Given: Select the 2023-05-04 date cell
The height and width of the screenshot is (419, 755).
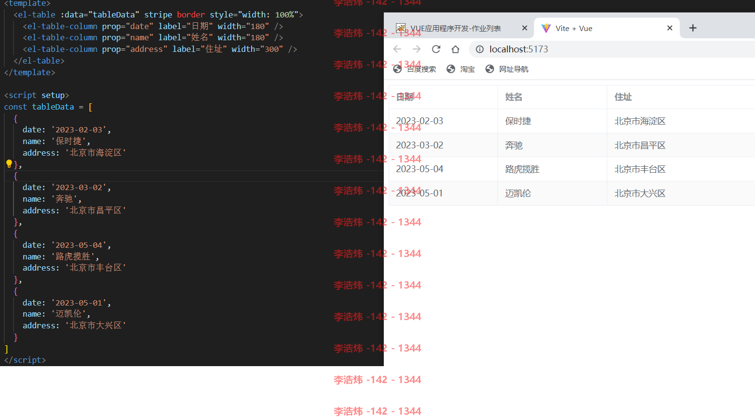Looking at the screenshot, I should point(443,169).
